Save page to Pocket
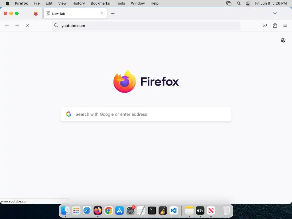Image resolution: width=292 pixels, height=219 pixels. pos(264,25)
